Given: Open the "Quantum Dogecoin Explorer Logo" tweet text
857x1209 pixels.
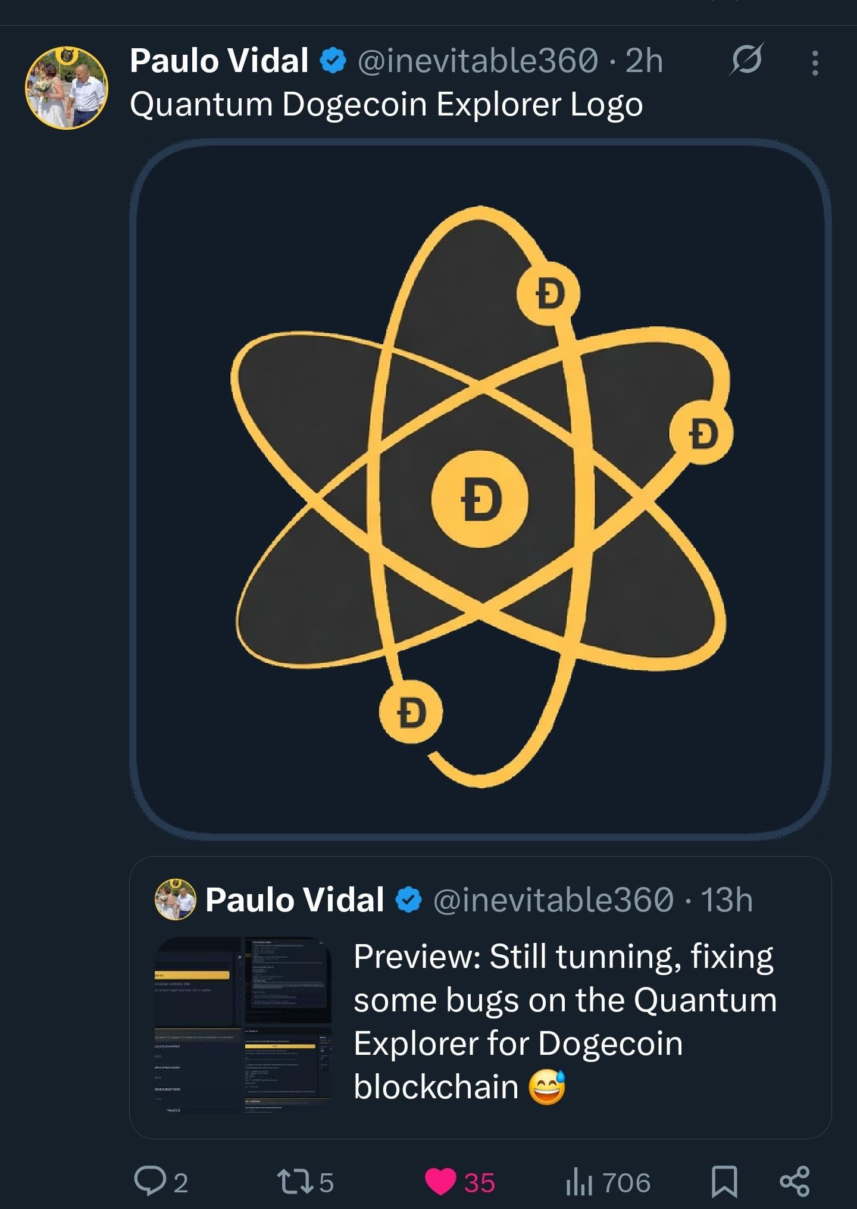Looking at the screenshot, I should 386,105.
